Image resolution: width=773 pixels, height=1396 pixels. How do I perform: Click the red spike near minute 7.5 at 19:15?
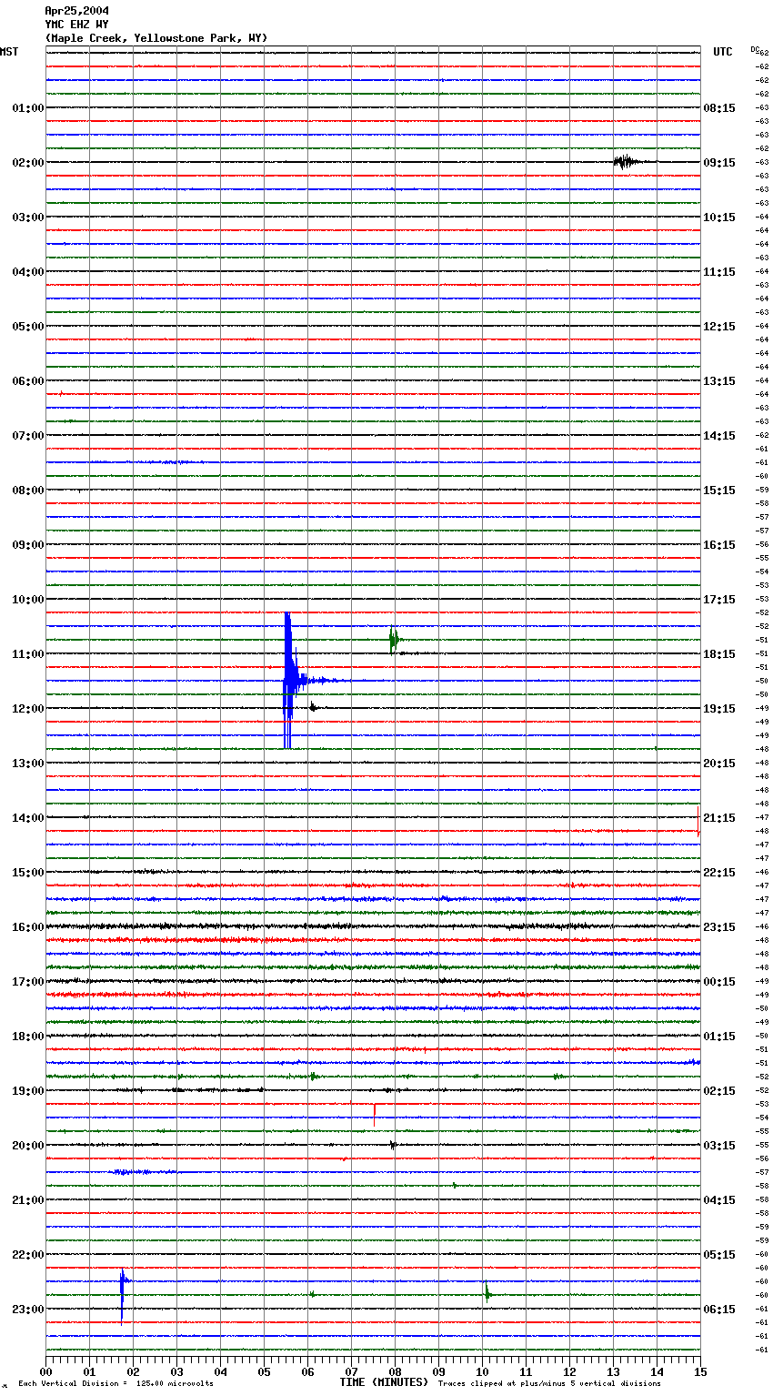(x=374, y=1114)
